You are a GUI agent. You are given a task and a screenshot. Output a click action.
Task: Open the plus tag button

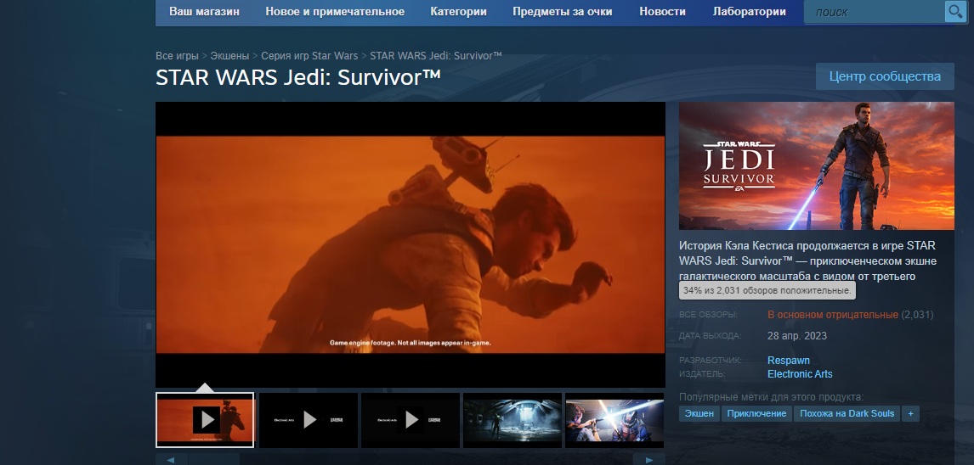pos(910,413)
